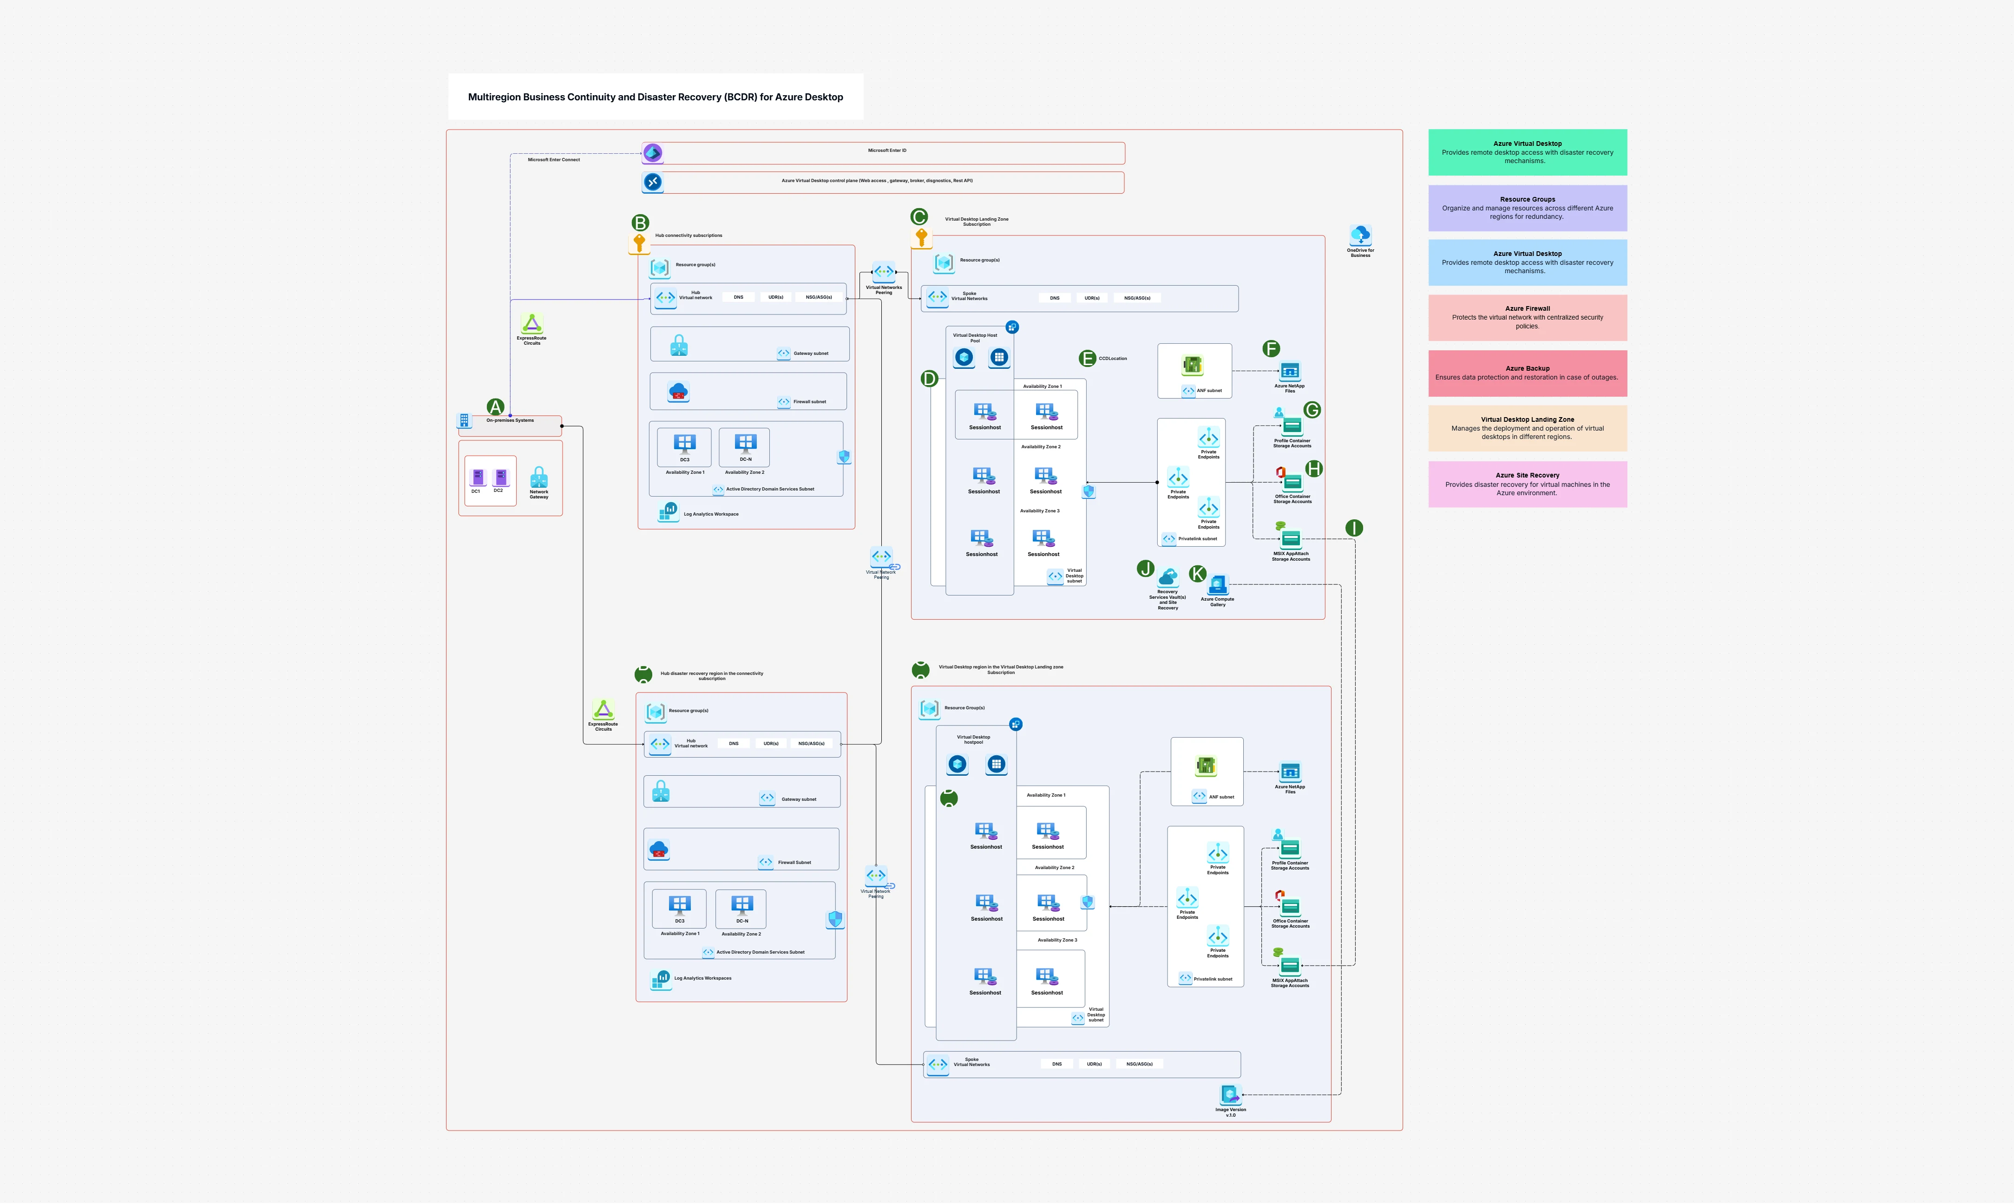This screenshot has height=1204, width=2014.
Task: Select the Azure Site Recovery legend card
Action: (x=1527, y=484)
